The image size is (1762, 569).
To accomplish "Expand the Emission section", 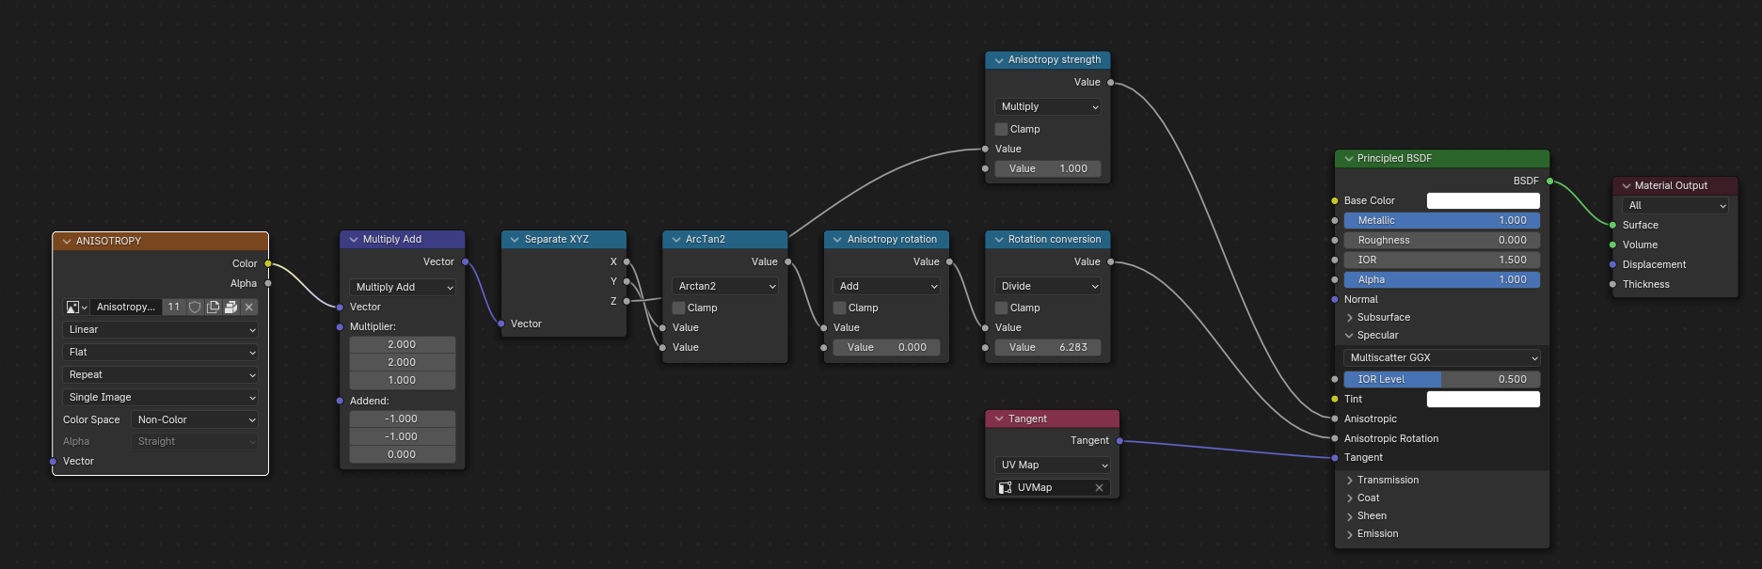I will coord(1350,534).
